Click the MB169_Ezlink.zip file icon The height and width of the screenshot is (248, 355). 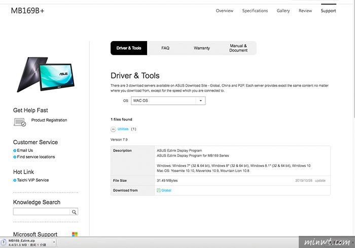coord(4,242)
